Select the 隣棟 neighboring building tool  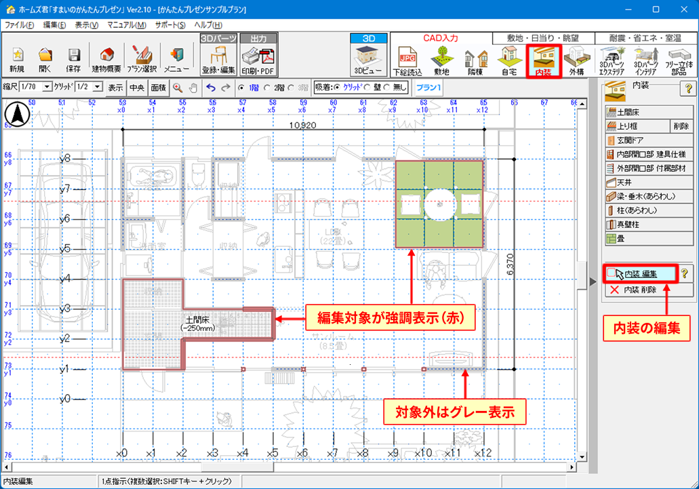[475, 62]
